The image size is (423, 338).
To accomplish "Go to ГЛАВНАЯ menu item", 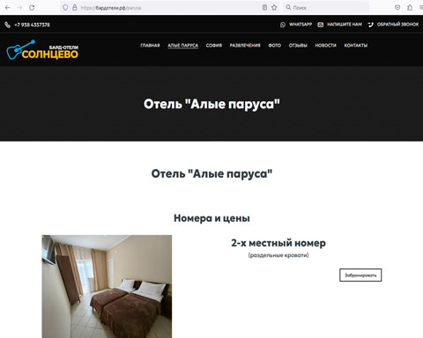I will pos(150,46).
